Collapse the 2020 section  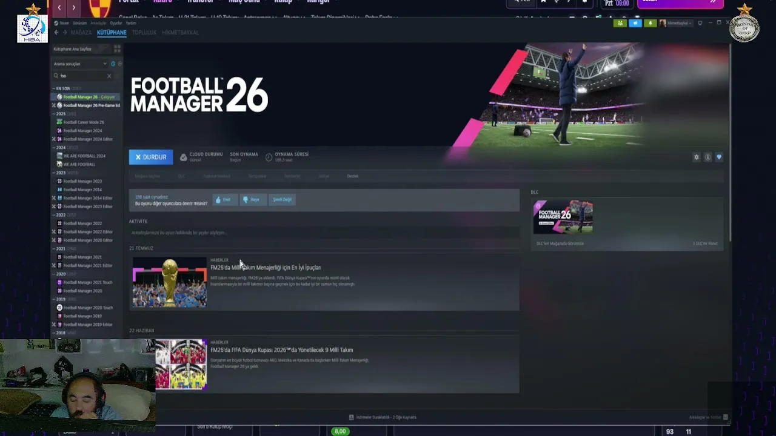point(53,274)
